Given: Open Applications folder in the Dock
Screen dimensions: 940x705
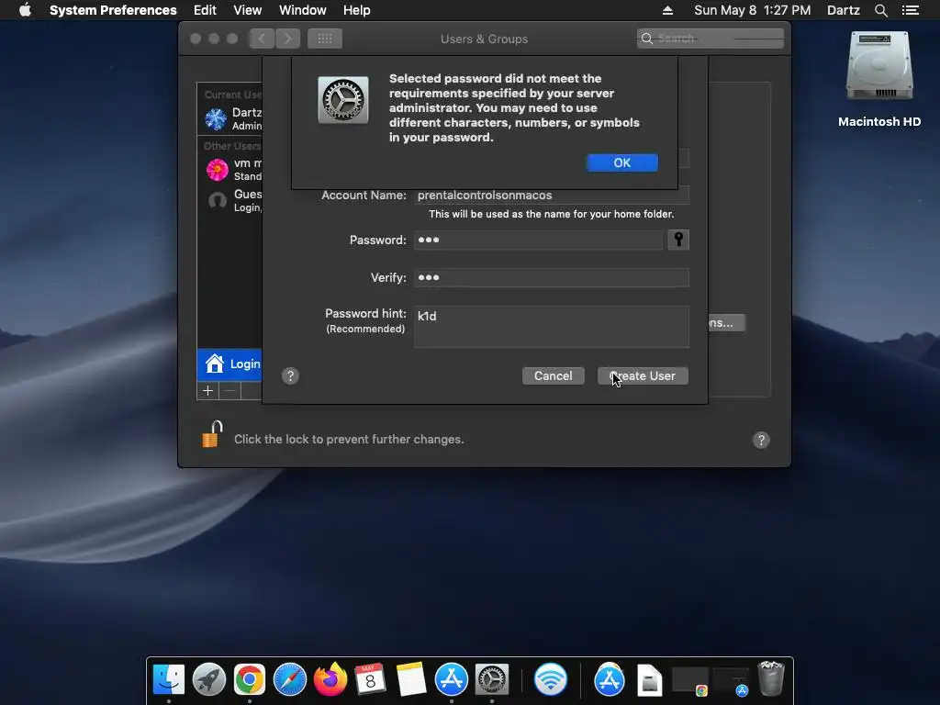Looking at the screenshot, I should [x=610, y=680].
